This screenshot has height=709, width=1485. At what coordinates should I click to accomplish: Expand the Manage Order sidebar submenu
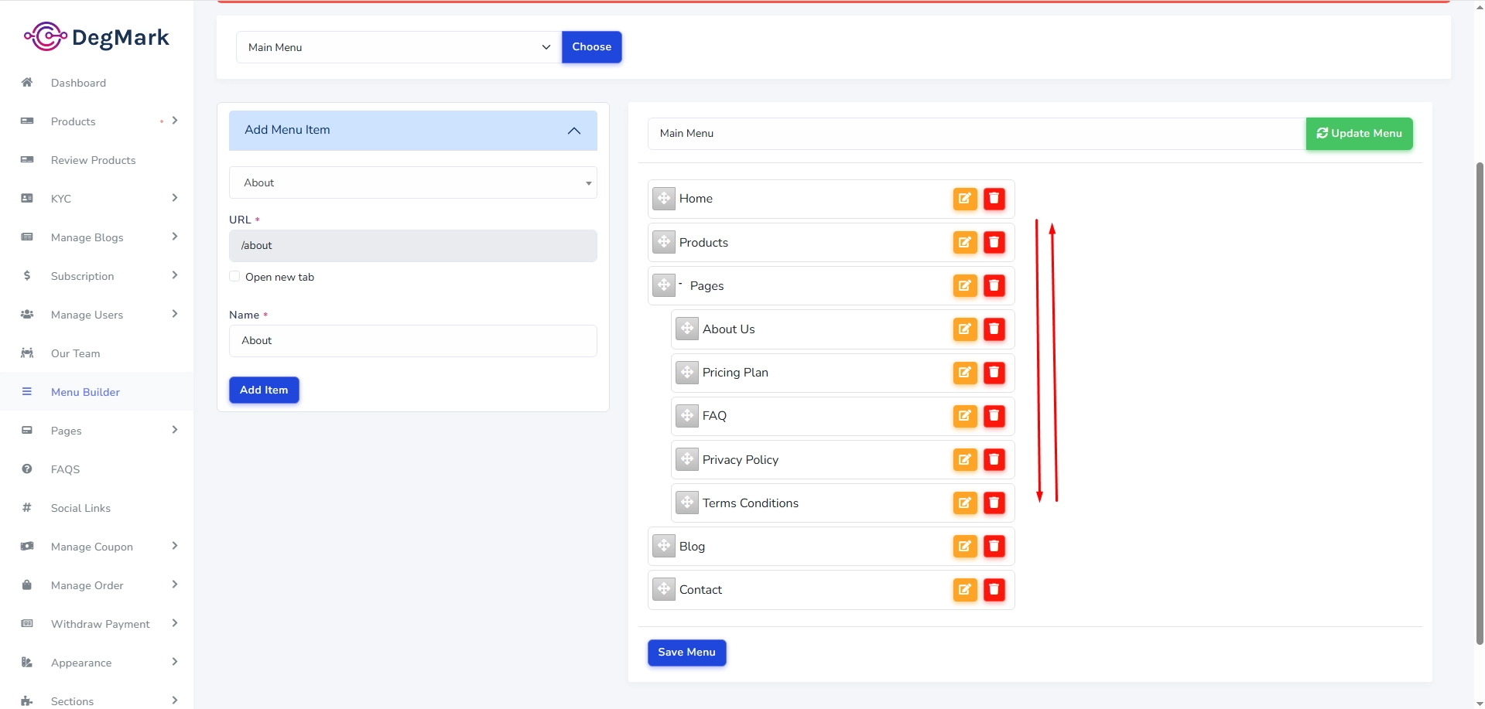tap(175, 585)
